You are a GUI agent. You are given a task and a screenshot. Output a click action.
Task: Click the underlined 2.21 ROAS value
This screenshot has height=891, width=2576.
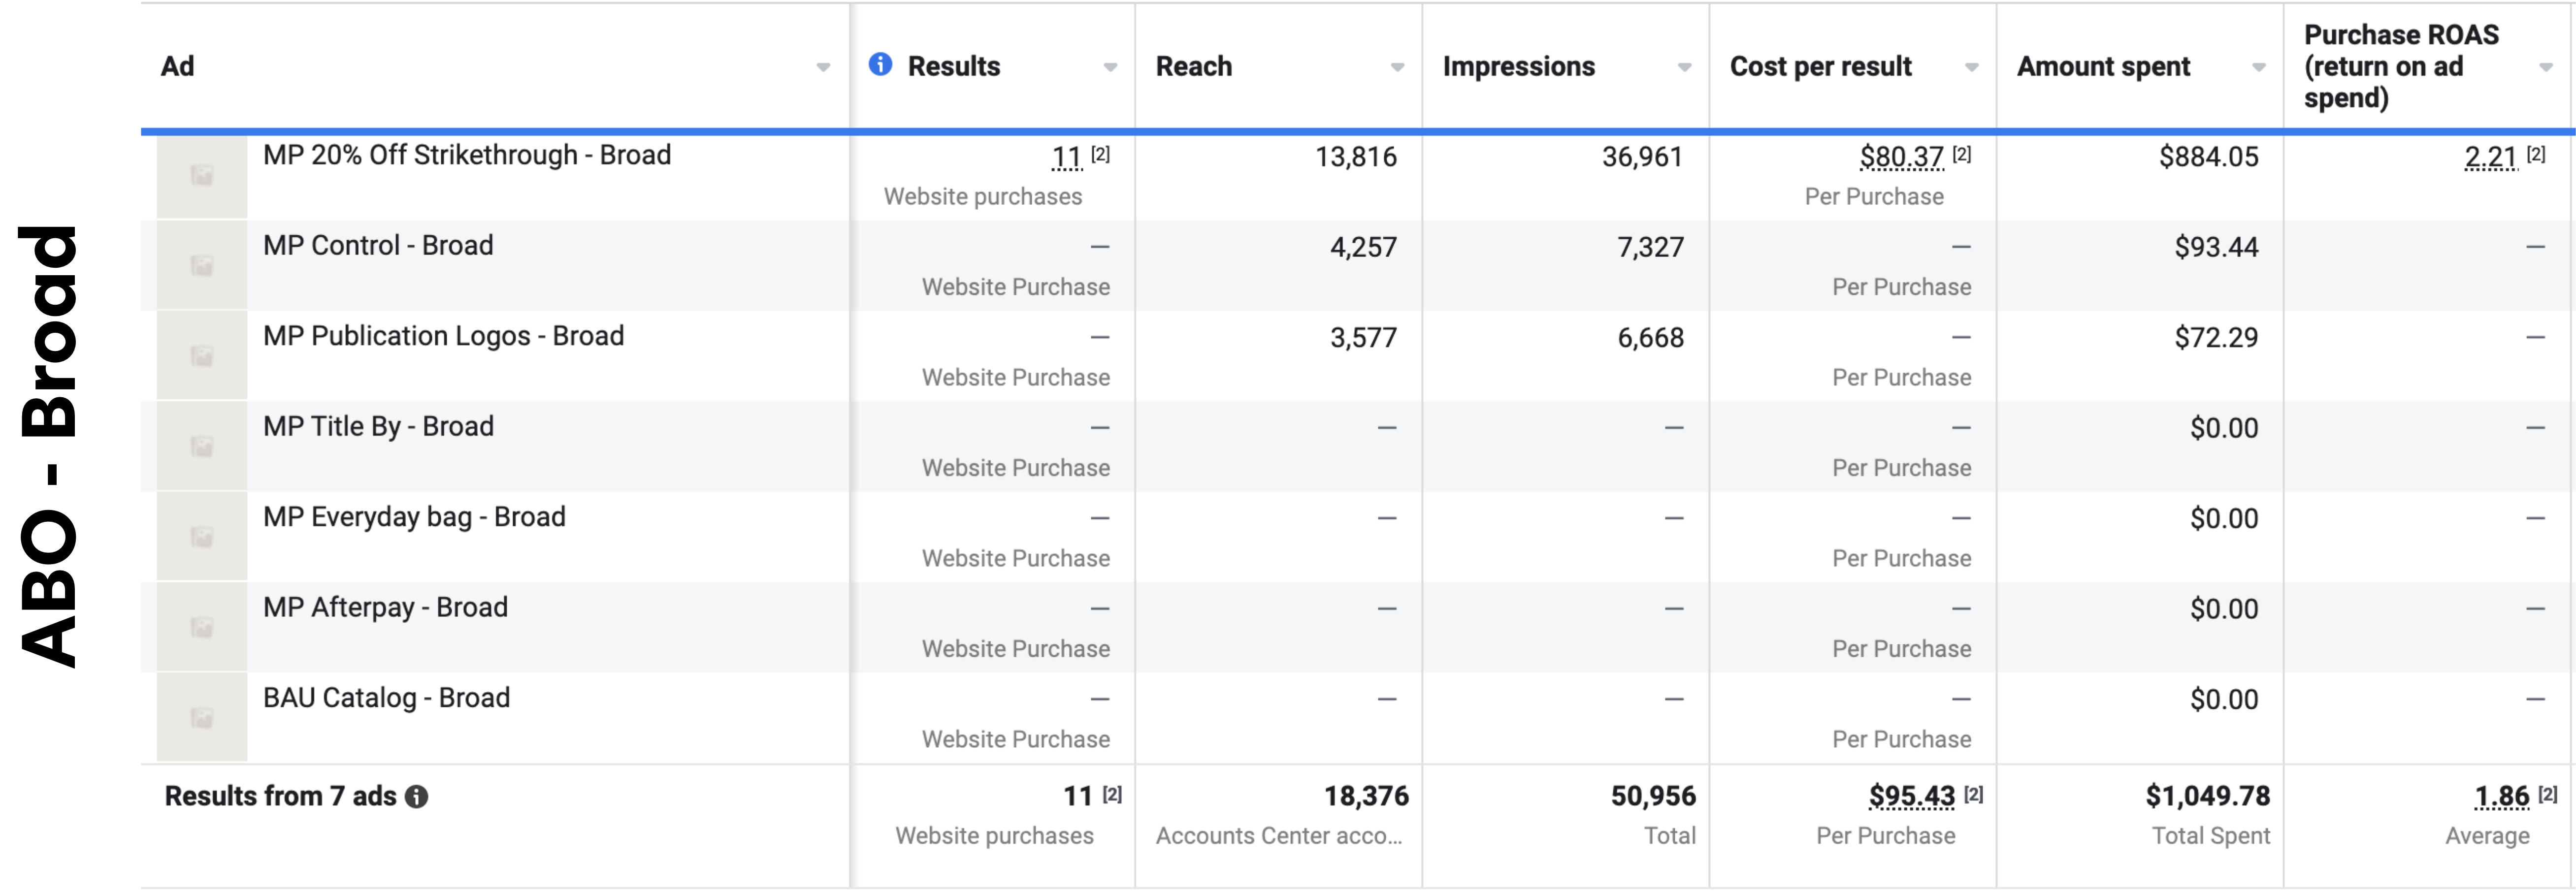tap(2490, 157)
